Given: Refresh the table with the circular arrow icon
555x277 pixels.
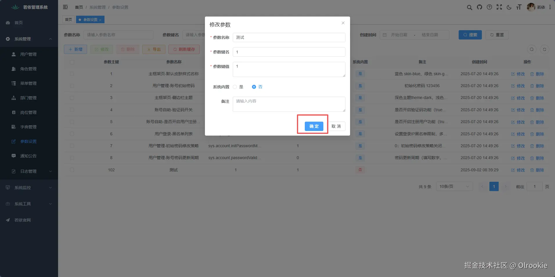Looking at the screenshot, I should [x=545, y=49].
